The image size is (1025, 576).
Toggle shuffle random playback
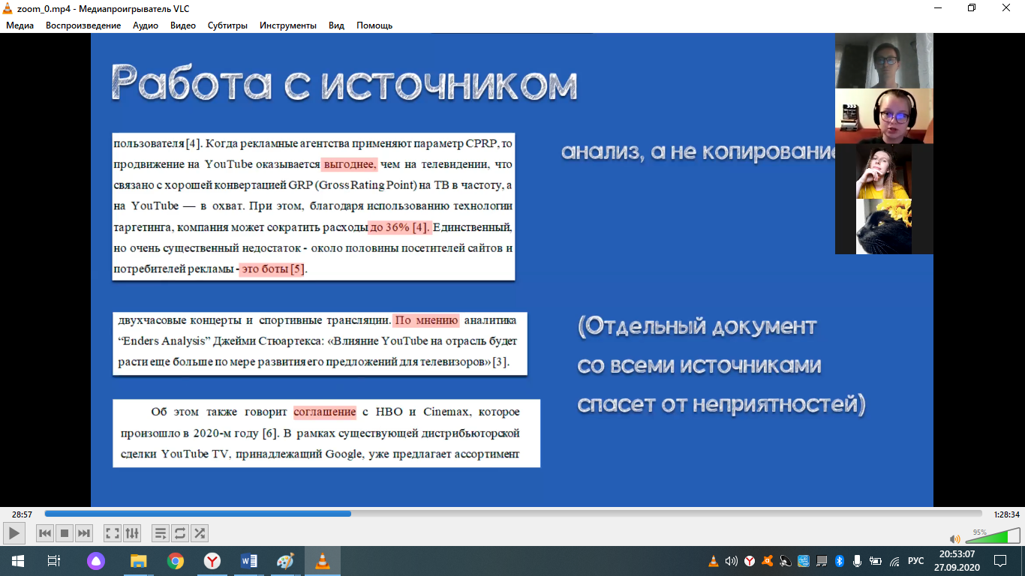(200, 533)
